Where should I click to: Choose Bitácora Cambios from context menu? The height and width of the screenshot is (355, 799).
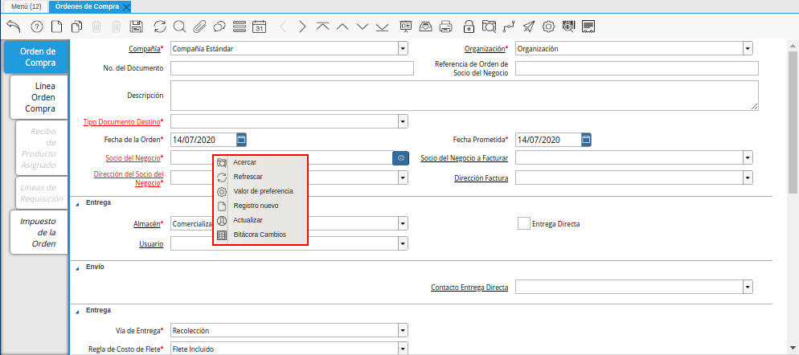point(259,235)
